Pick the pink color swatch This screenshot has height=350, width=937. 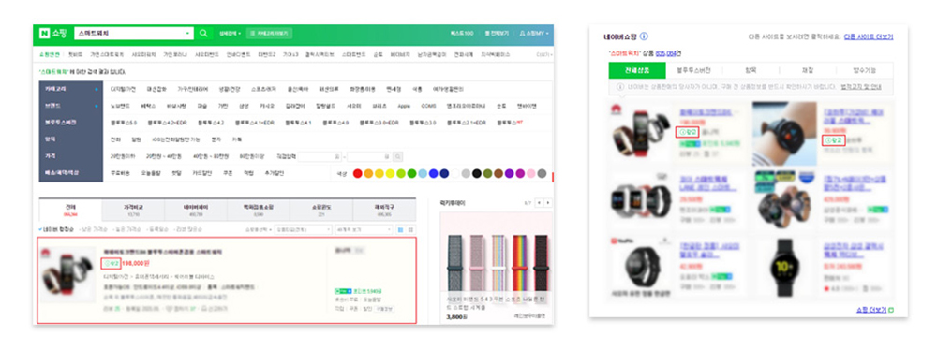[x=530, y=174]
